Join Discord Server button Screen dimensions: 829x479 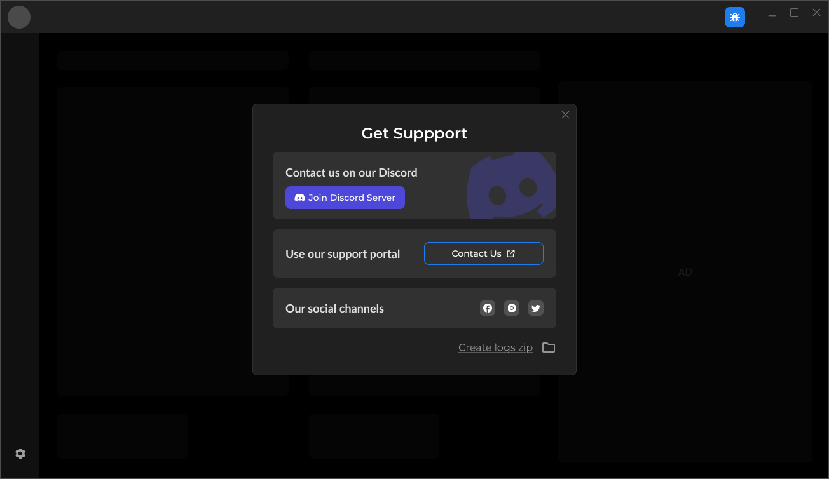pyautogui.click(x=345, y=198)
